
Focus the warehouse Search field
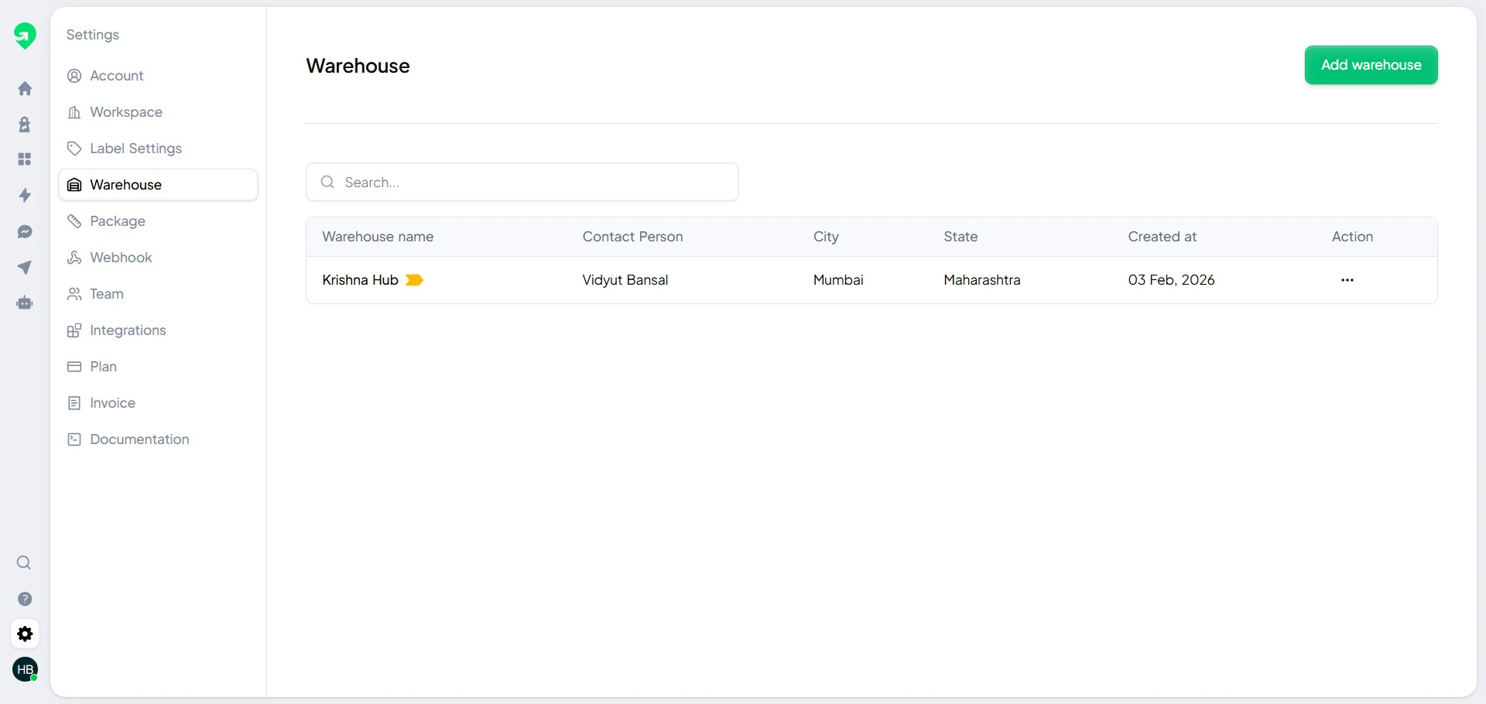tap(522, 182)
